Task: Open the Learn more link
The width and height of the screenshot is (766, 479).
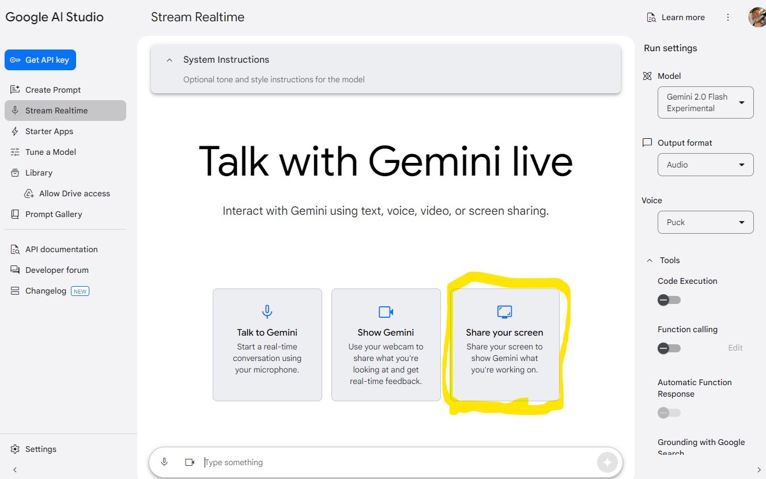Action: 676,17
